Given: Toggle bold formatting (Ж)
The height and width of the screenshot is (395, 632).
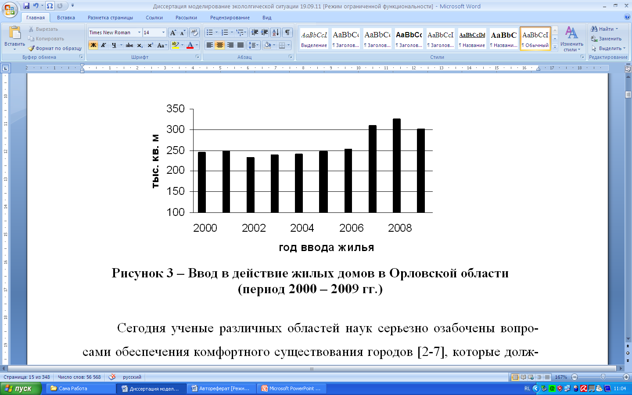Looking at the screenshot, I should (93, 45).
